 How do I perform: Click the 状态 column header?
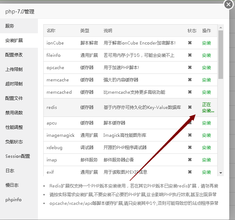[192, 31]
